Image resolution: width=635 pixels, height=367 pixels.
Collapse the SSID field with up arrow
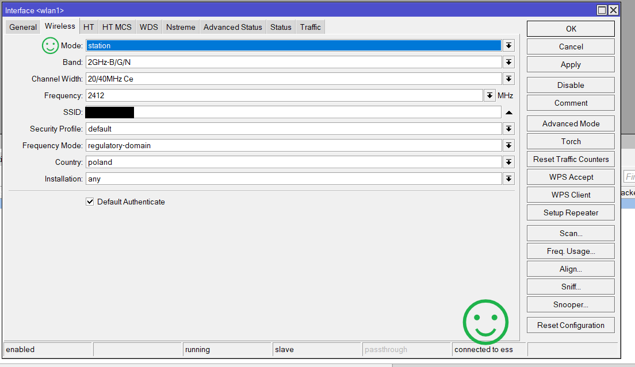(509, 113)
